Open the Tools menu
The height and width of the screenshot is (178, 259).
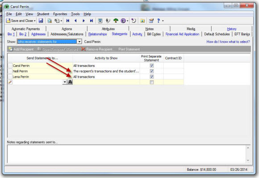pyautogui.click(x=75, y=14)
